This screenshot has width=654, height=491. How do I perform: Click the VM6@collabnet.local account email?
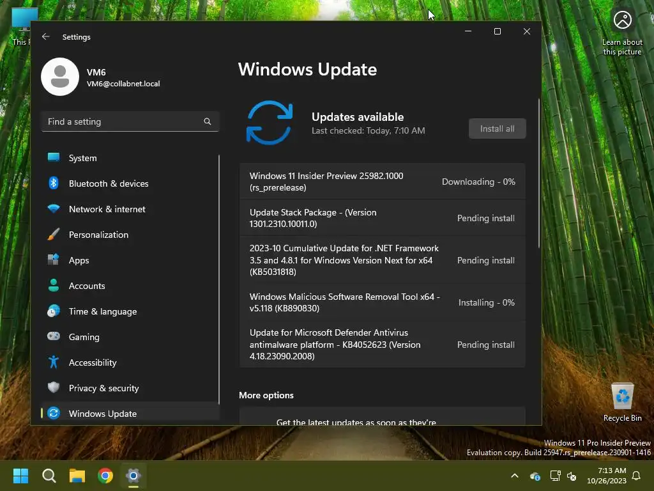[123, 84]
